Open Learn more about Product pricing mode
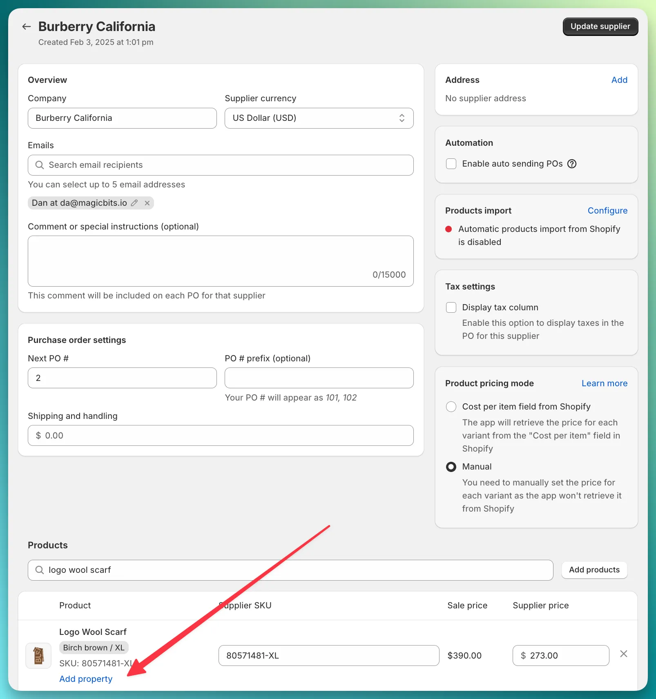Screen dimensions: 656x699 click(x=604, y=383)
